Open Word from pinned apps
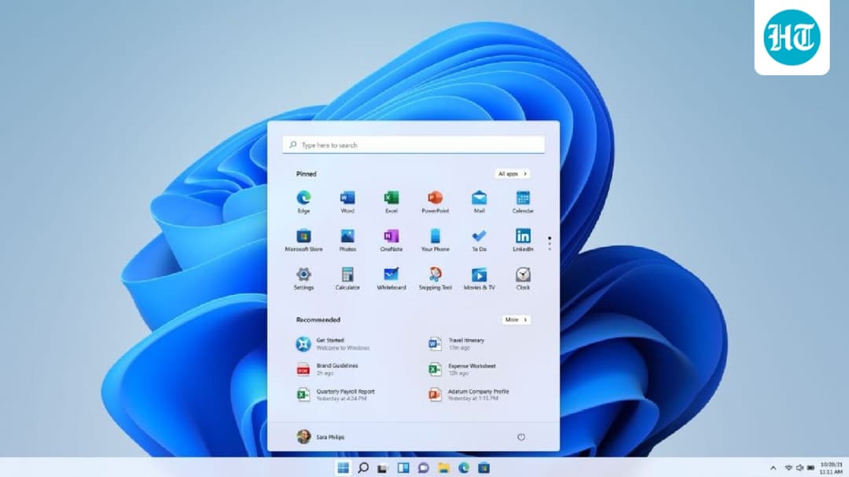The width and height of the screenshot is (849, 477). click(347, 201)
